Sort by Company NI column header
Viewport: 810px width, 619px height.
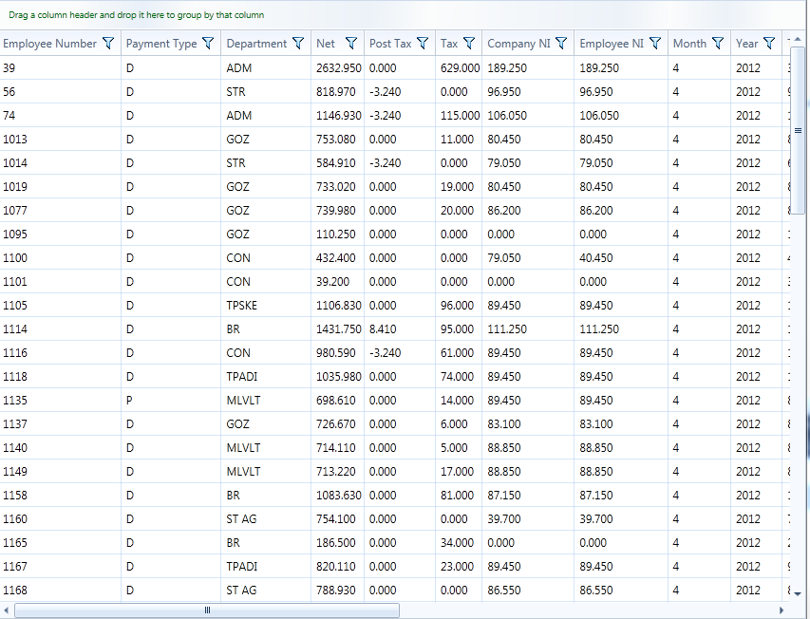pos(518,44)
